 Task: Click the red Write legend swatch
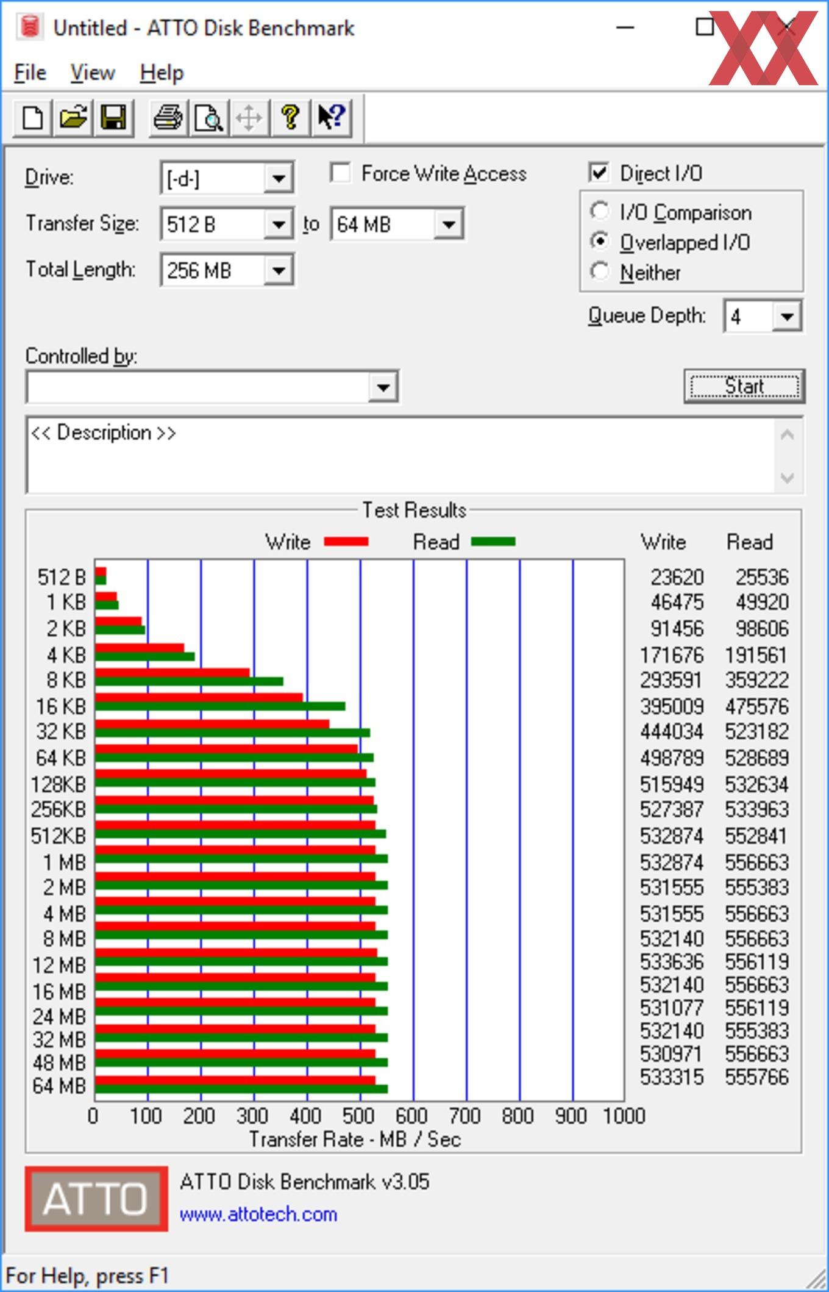tap(346, 542)
